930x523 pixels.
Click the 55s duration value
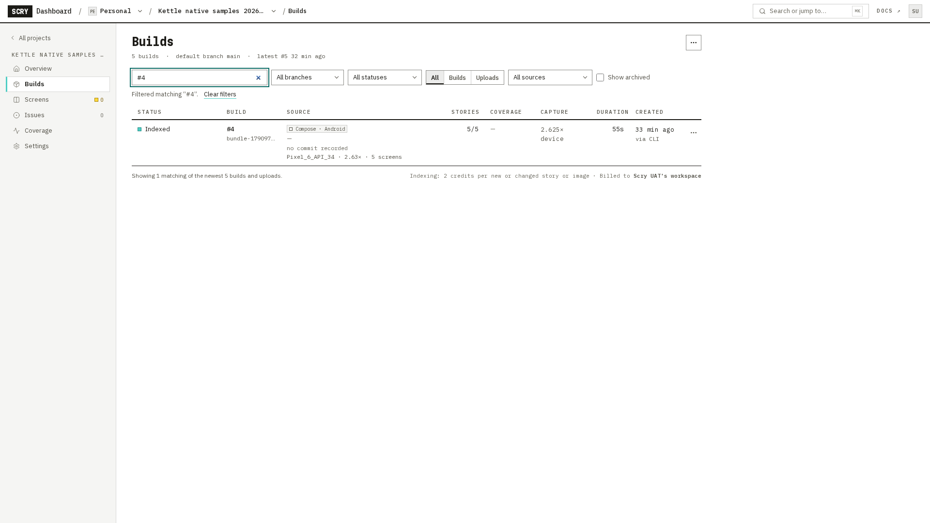pos(618,129)
